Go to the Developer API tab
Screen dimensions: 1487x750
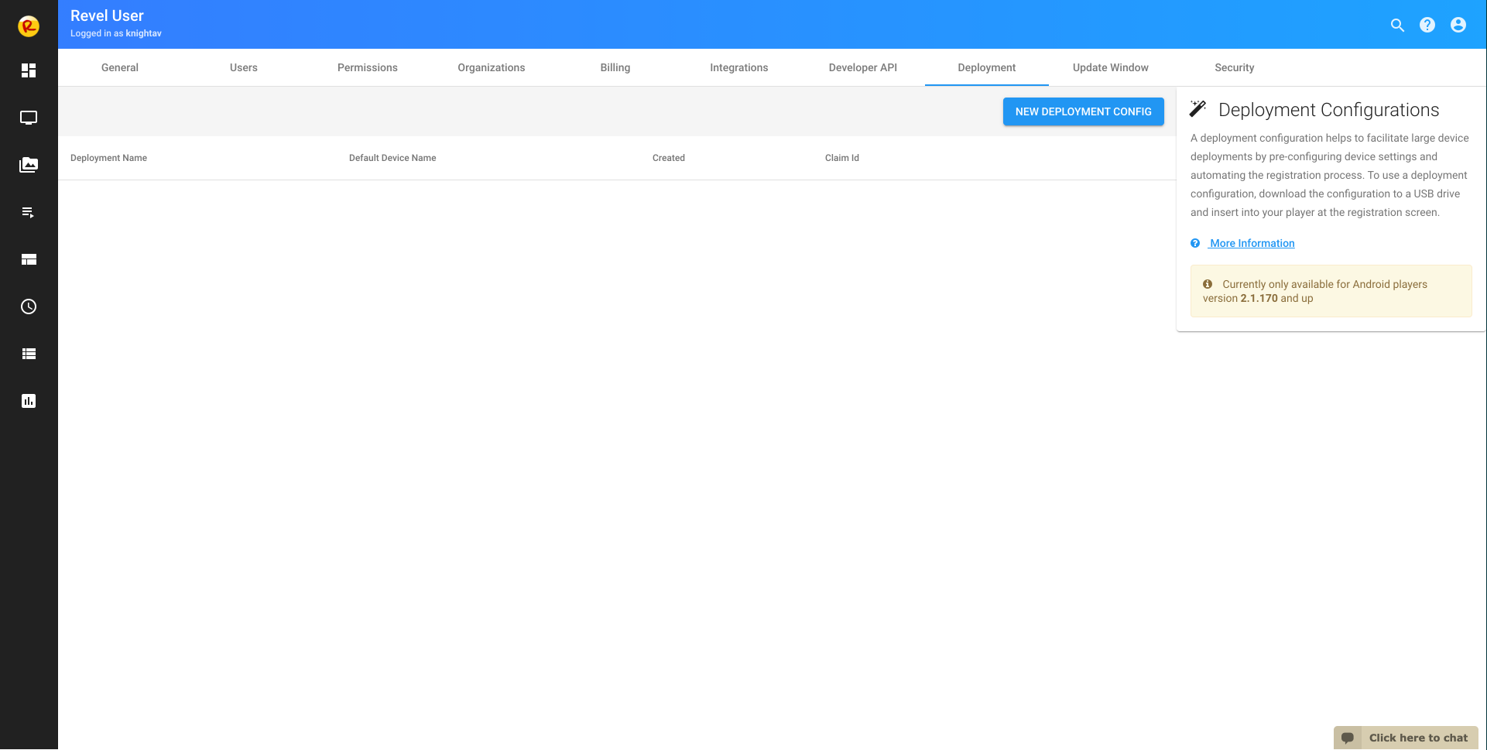click(863, 67)
